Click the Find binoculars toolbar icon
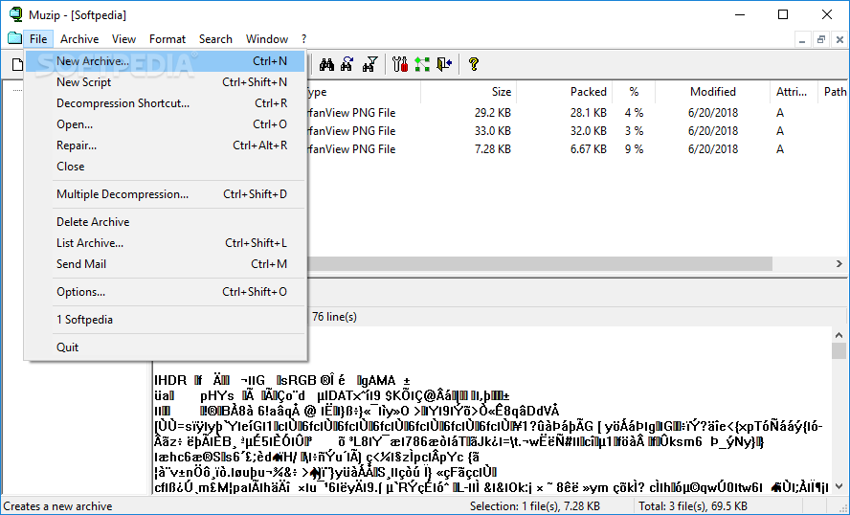Screen dimensions: 850x515 tap(326, 64)
